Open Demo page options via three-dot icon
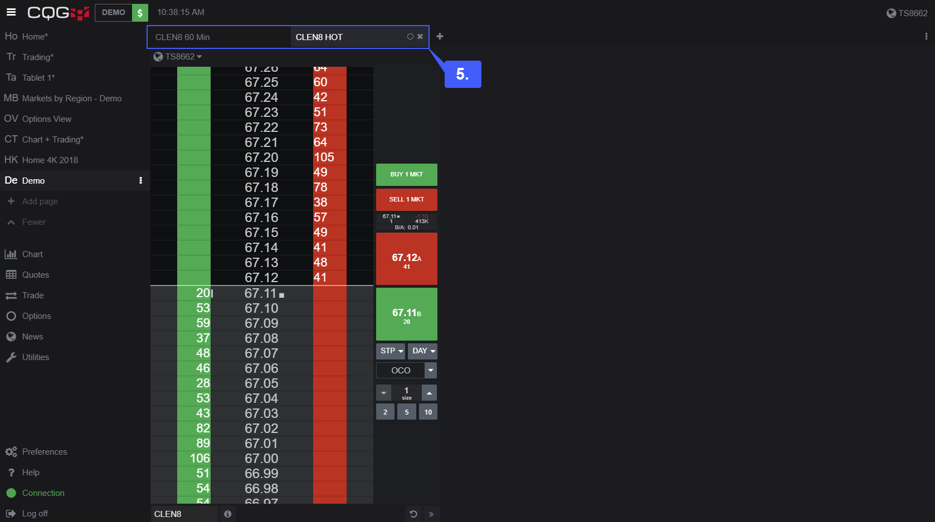This screenshot has width=935, height=522. (141, 180)
